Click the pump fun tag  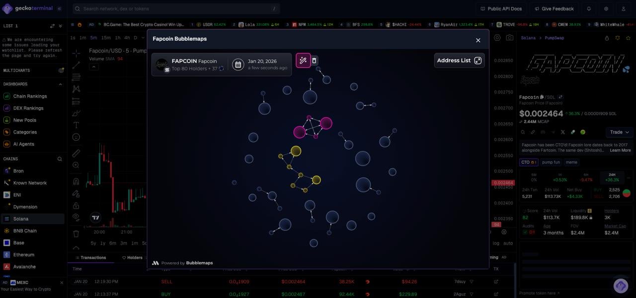pos(551,162)
